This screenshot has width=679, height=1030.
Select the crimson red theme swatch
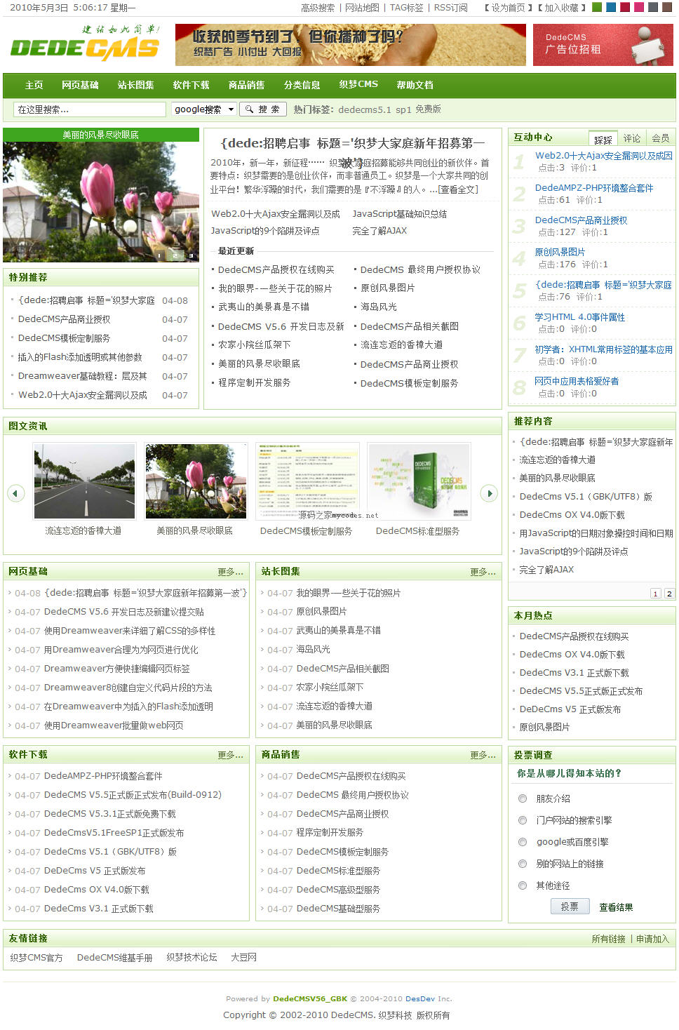(625, 7)
